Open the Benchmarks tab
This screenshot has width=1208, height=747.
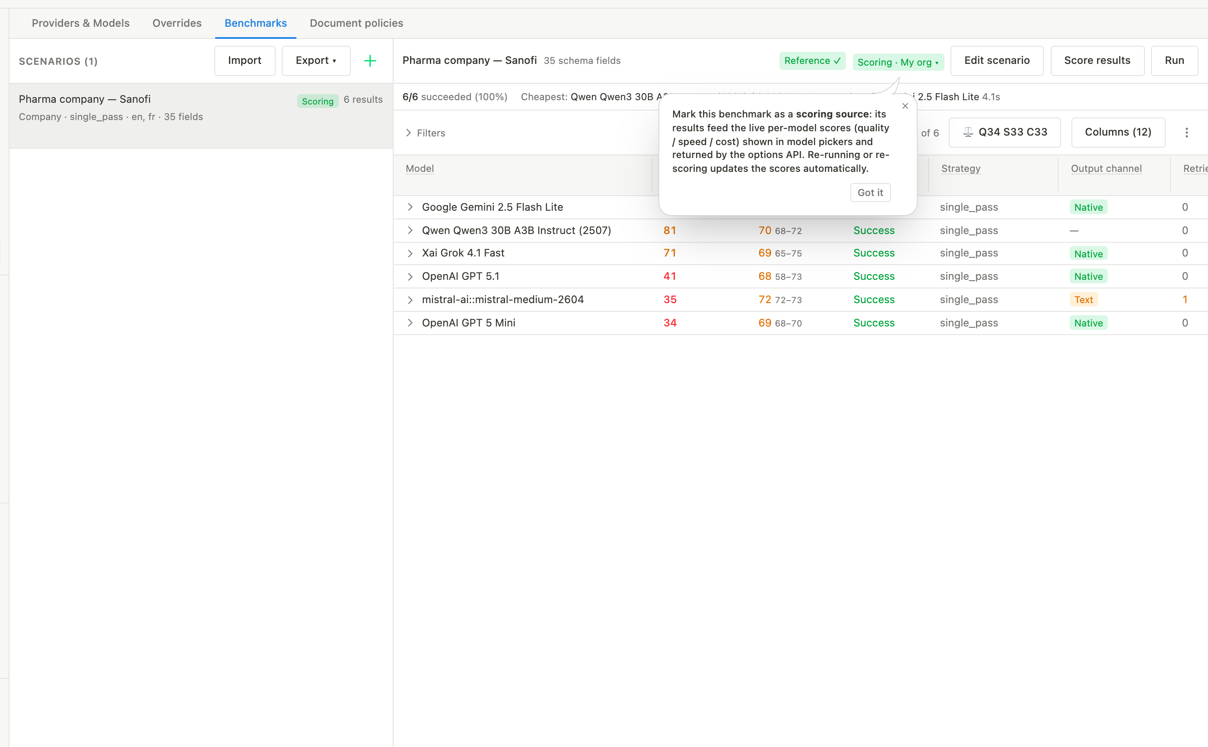coord(255,23)
